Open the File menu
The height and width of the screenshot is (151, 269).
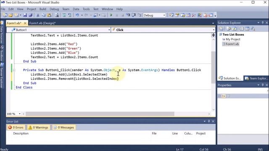pyautogui.click(x=3, y=9)
